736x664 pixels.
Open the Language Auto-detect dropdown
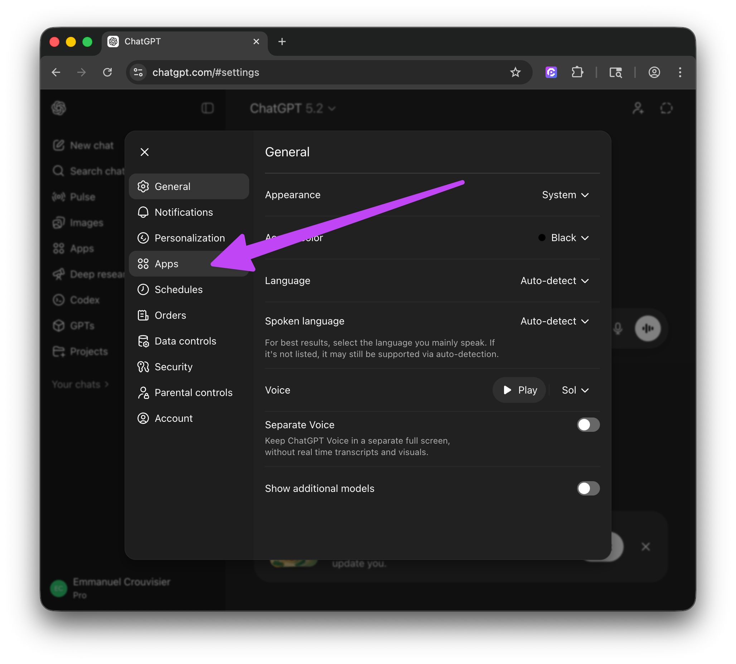pyautogui.click(x=554, y=280)
